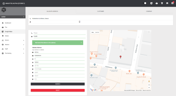Open the cashier role dropdown

(x=13, y=17)
